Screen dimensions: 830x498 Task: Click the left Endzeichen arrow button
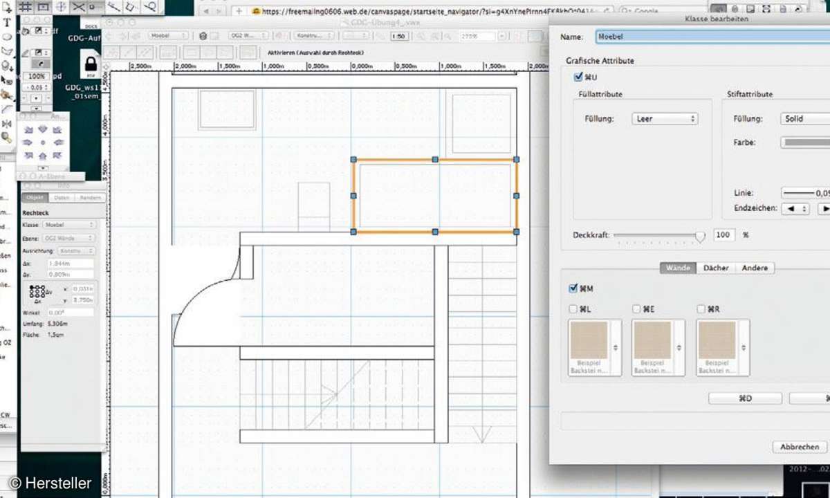[x=795, y=208]
